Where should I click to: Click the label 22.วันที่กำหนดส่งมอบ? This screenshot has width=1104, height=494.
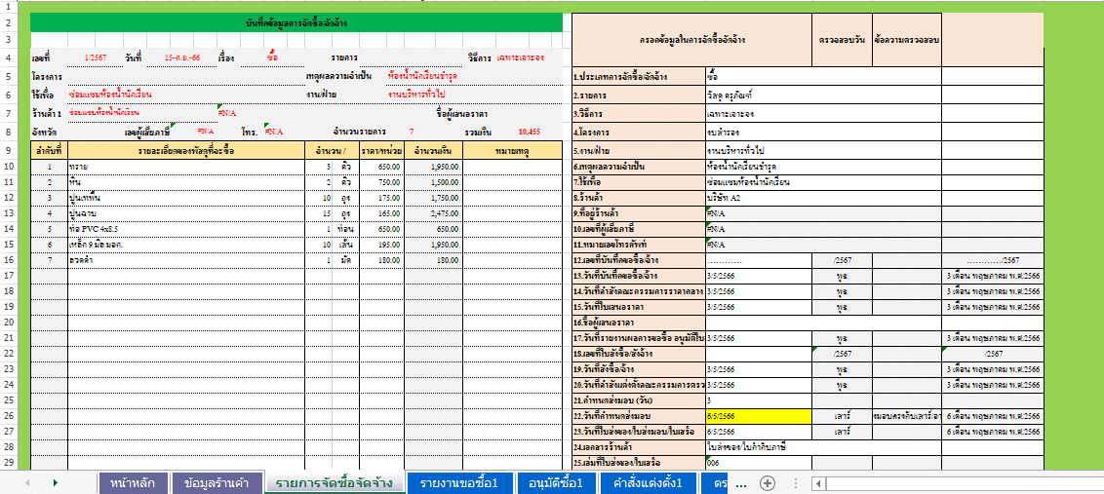point(638,416)
